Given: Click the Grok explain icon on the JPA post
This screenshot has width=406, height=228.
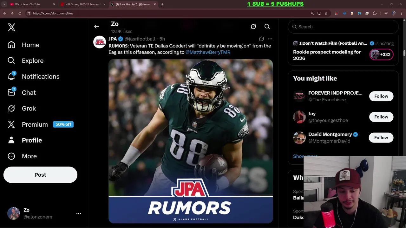Looking at the screenshot, I should 261,39.
